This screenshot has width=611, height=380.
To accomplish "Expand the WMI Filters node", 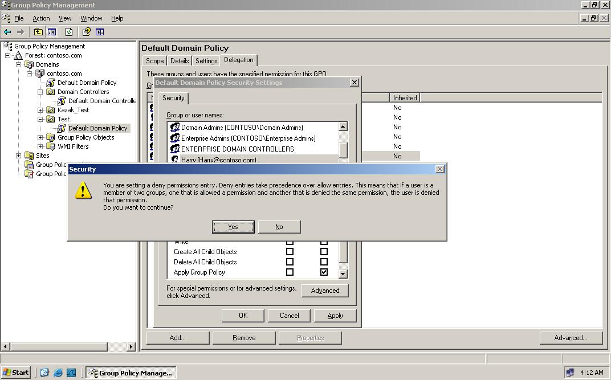I will click(x=40, y=146).
